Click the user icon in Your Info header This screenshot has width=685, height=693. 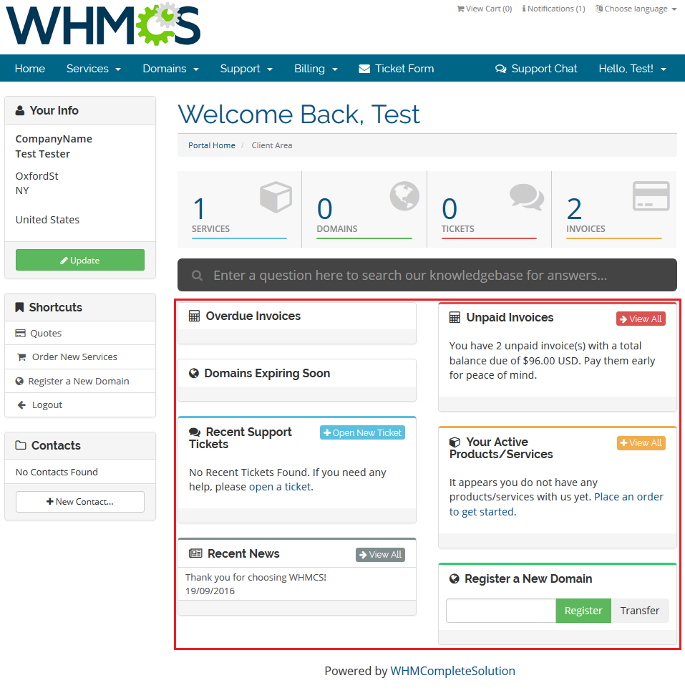pos(20,110)
